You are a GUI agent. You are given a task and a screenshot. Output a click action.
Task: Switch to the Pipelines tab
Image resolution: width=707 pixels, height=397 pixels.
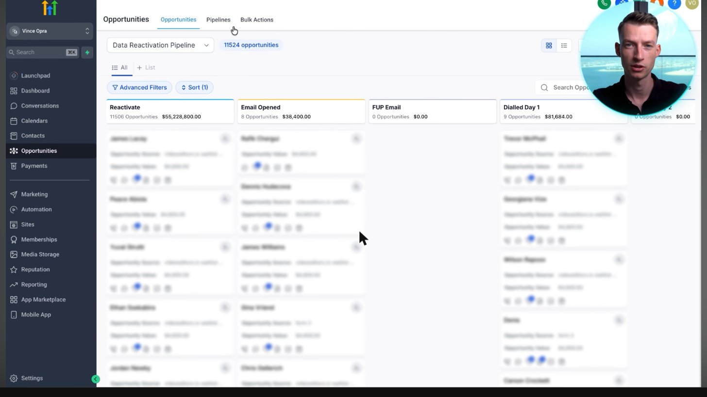tap(218, 20)
